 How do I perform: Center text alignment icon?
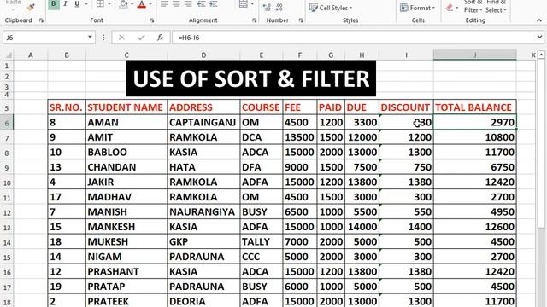pyautogui.click(x=176, y=4)
